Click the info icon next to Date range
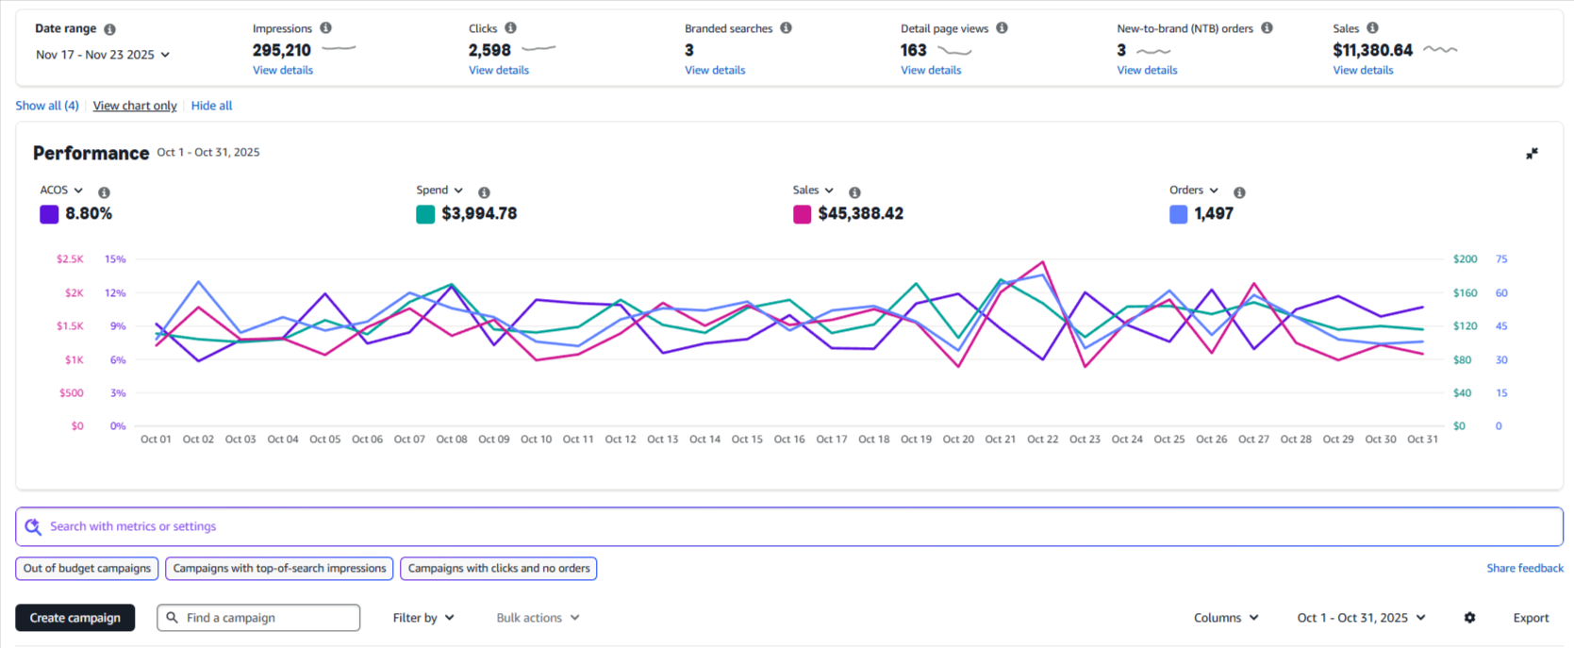Viewport: 1574px width, 648px height. pyautogui.click(x=109, y=29)
